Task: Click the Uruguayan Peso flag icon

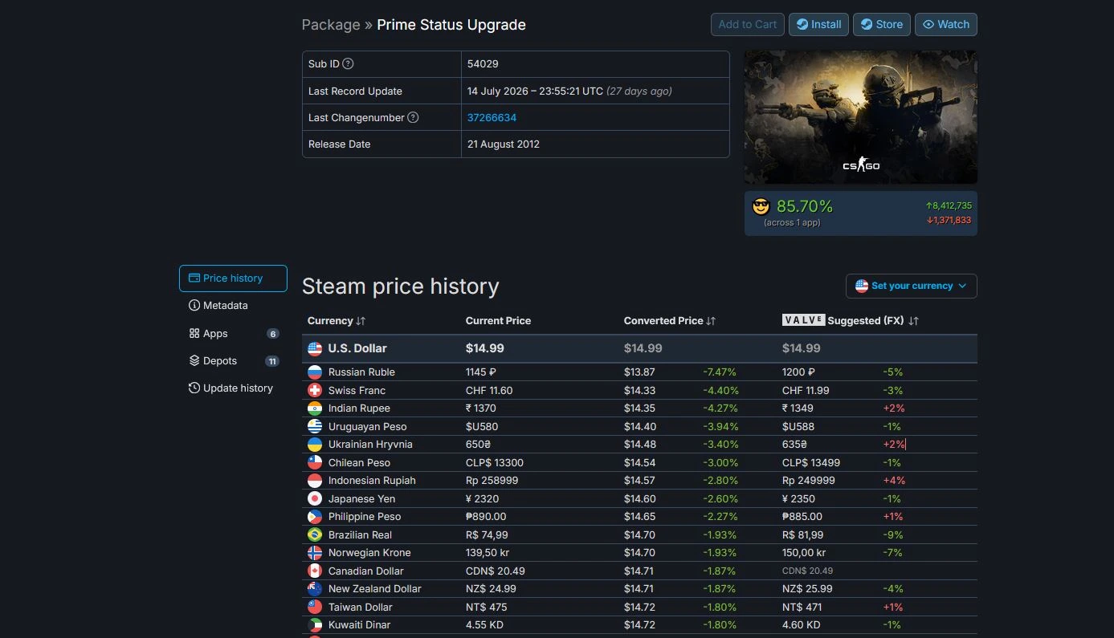Action: point(315,426)
